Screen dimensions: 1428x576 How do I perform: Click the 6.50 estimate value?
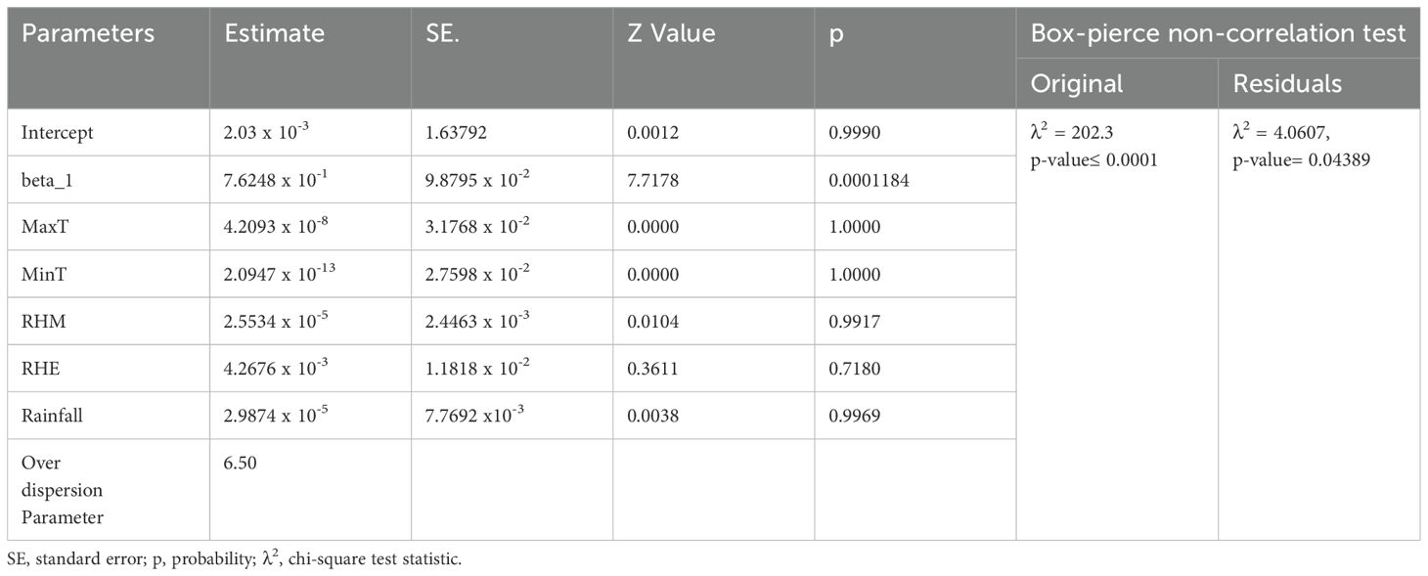(x=241, y=463)
